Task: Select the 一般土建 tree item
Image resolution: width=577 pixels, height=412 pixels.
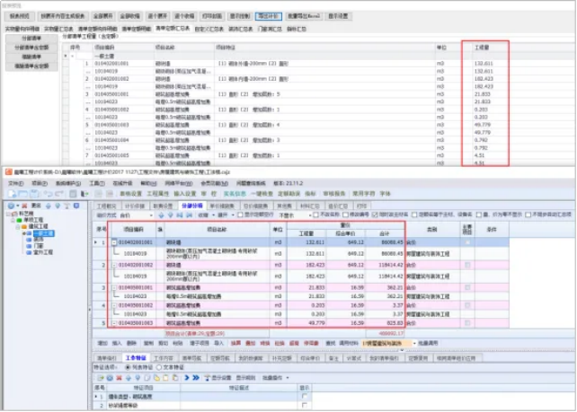Action: pyautogui.click(x=43, y=232)
